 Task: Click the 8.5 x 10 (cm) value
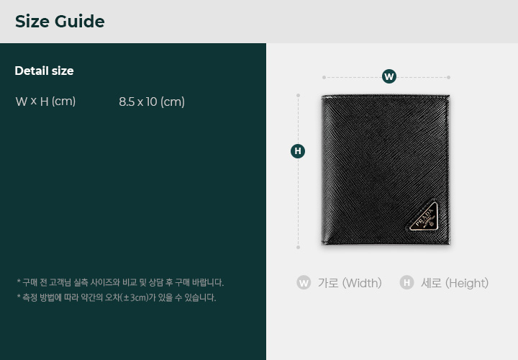(152, 102)
